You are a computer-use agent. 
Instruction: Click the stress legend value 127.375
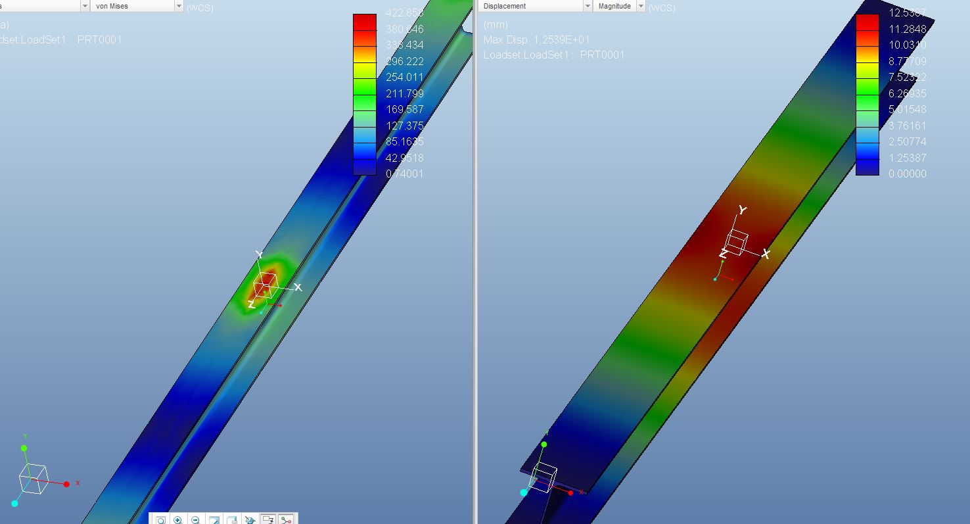tap(404, 126)
